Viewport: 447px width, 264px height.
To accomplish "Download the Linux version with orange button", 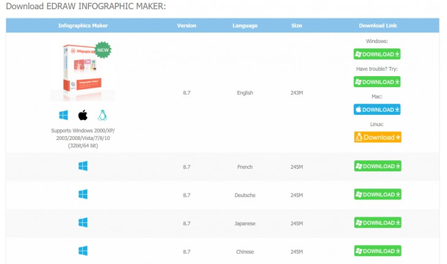I will click(378, 137).
